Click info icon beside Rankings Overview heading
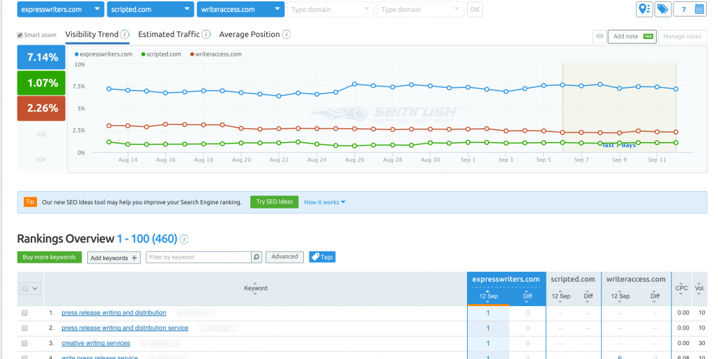 (184, 239)
